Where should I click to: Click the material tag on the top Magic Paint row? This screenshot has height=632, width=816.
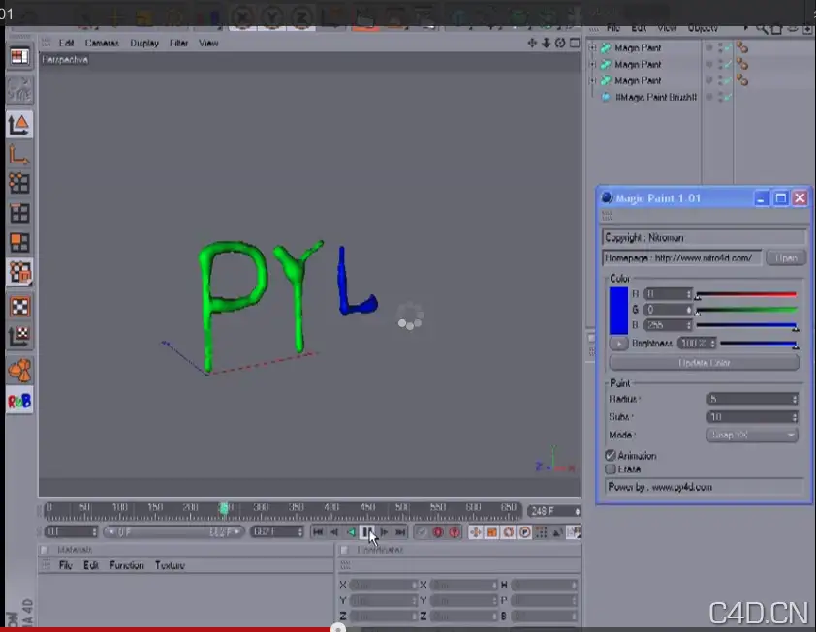(x=742, y=47)
